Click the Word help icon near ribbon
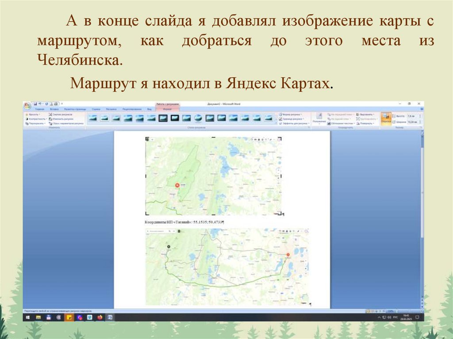The width and height of the screenshot is (453, 339). tap(422, 109)
